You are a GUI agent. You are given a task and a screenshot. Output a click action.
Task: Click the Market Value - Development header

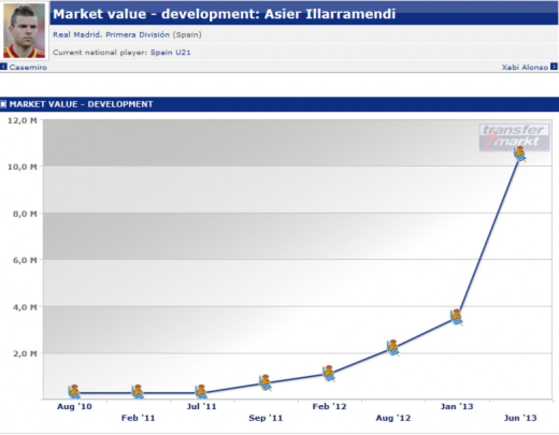pos(81,104)
